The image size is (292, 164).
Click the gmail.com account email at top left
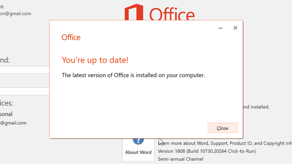point(15,14)
